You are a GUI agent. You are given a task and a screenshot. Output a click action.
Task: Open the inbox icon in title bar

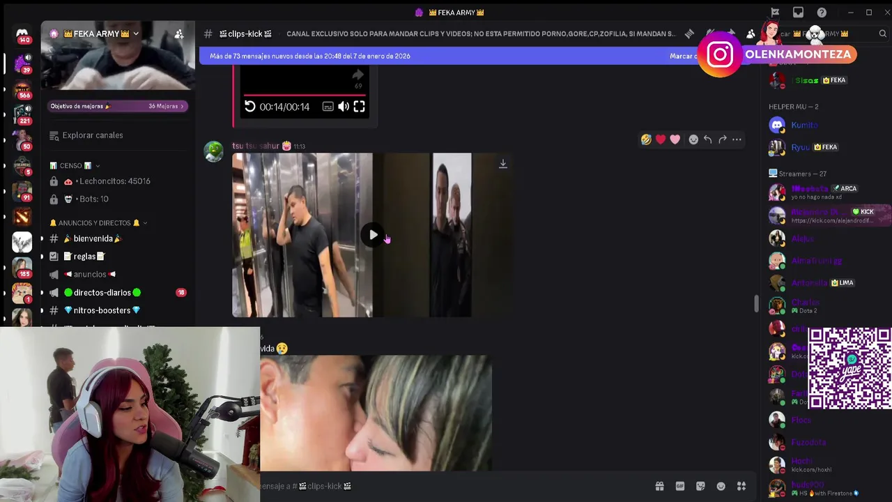(x=798, y=13)
